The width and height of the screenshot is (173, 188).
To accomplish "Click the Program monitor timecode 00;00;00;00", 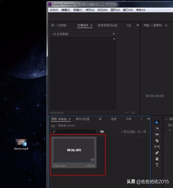I will point(154,96).
